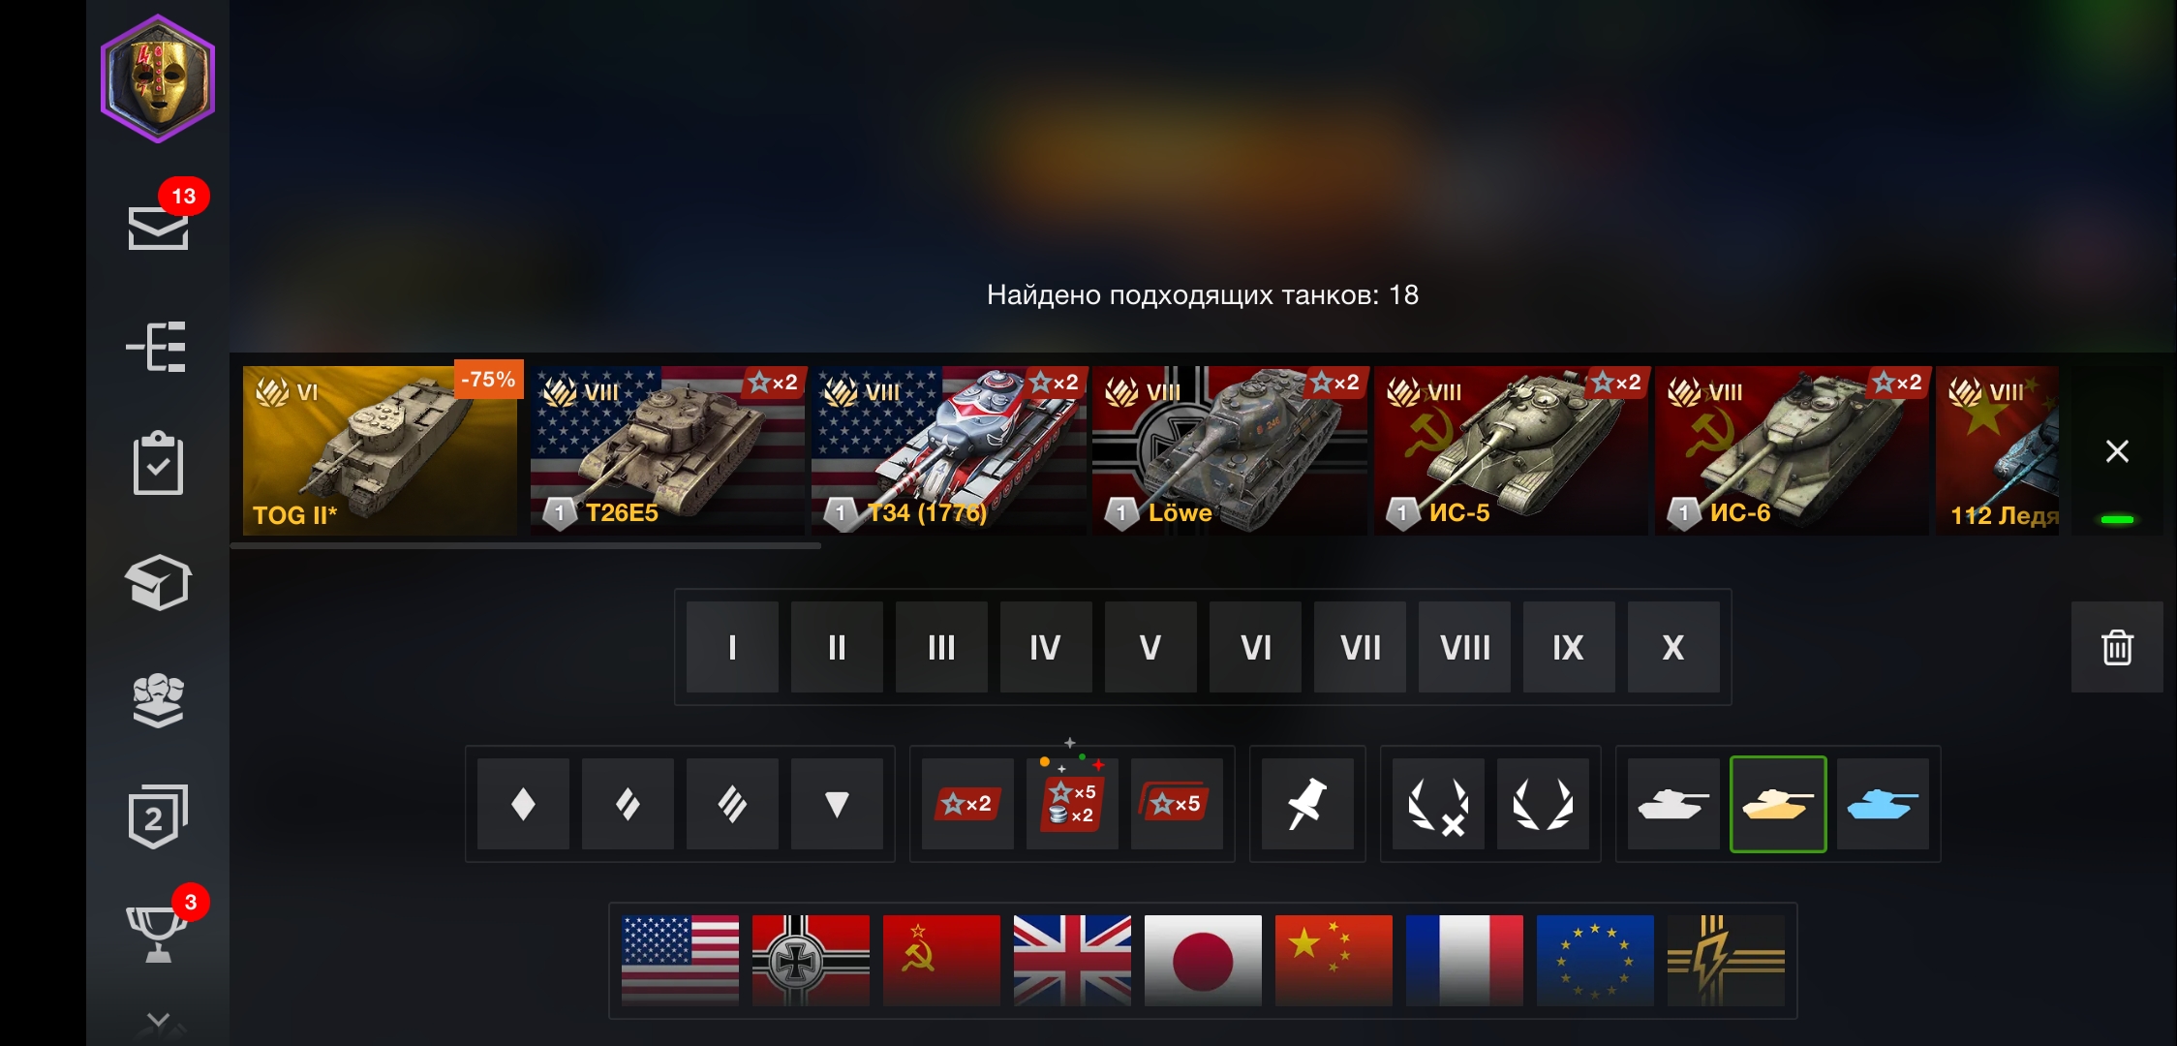Open the tech tree icon in sidebar
This screenshot has width=2177, height=1046.
pyautogui.click(x=157, y=347)
